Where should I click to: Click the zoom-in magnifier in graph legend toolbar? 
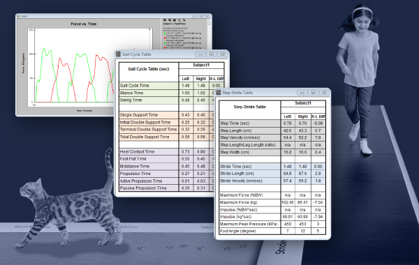tap(165, 20)
